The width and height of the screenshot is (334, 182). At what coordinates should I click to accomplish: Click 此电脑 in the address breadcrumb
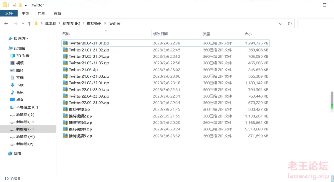[x=51, y=23]
